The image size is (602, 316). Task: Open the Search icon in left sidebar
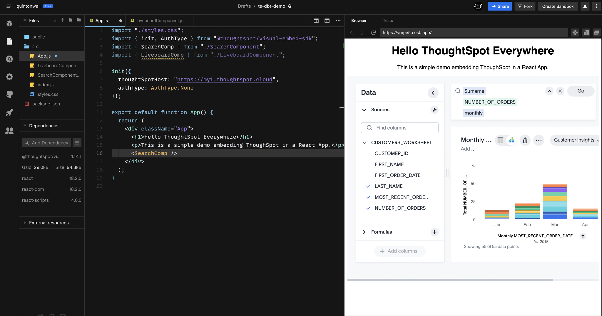click(x=9, y=59)
